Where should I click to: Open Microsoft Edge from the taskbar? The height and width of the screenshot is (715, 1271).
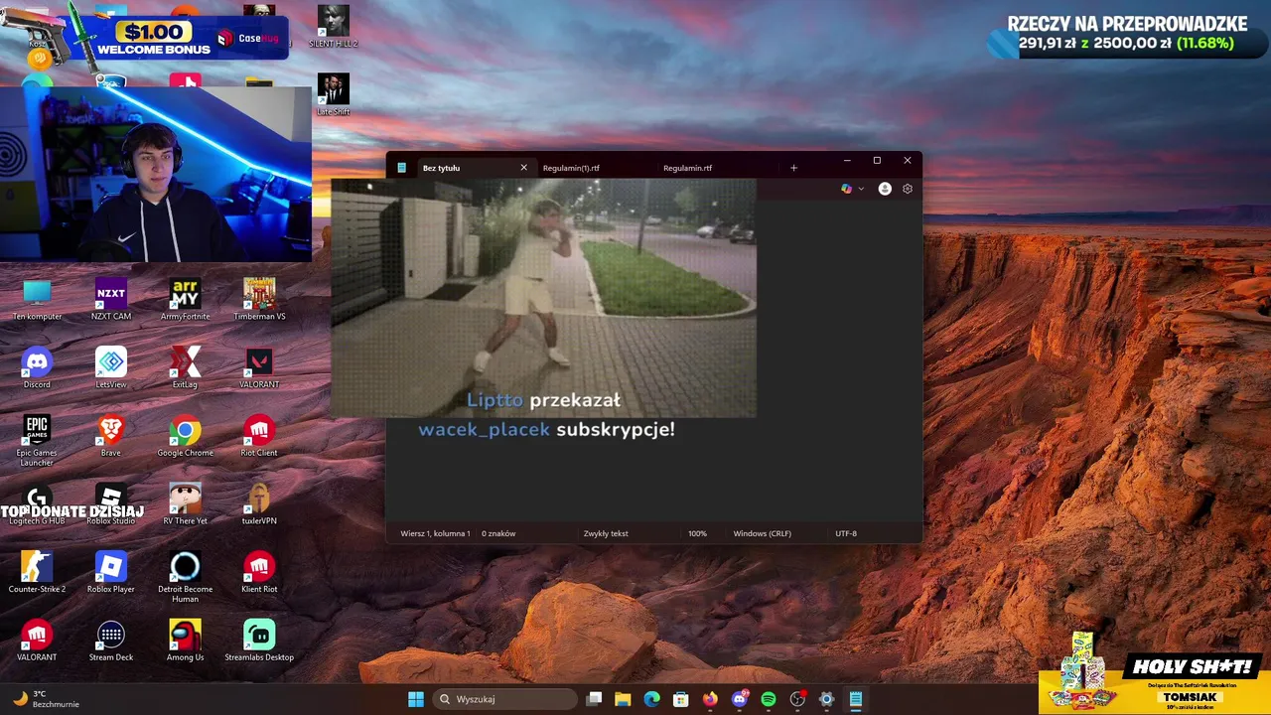point(651,699)
